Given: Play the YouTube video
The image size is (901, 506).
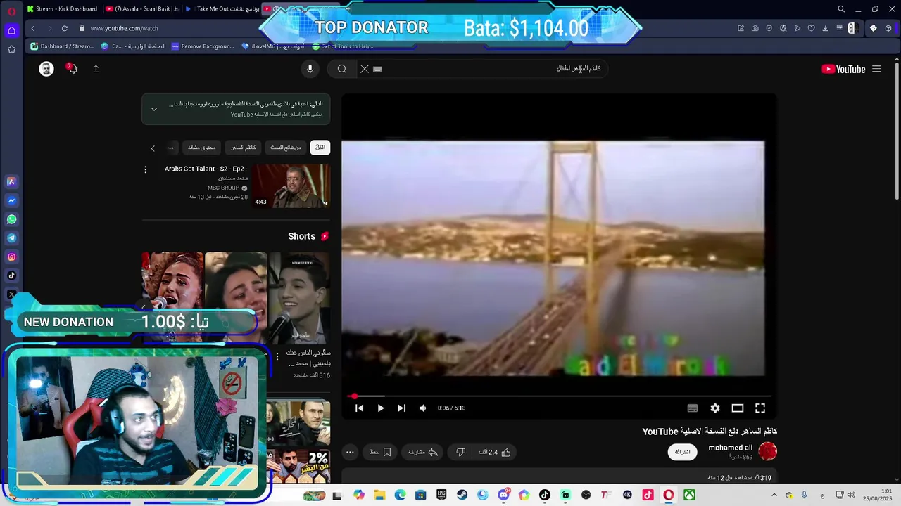Looking at the screenshot, I should [380, 408].
